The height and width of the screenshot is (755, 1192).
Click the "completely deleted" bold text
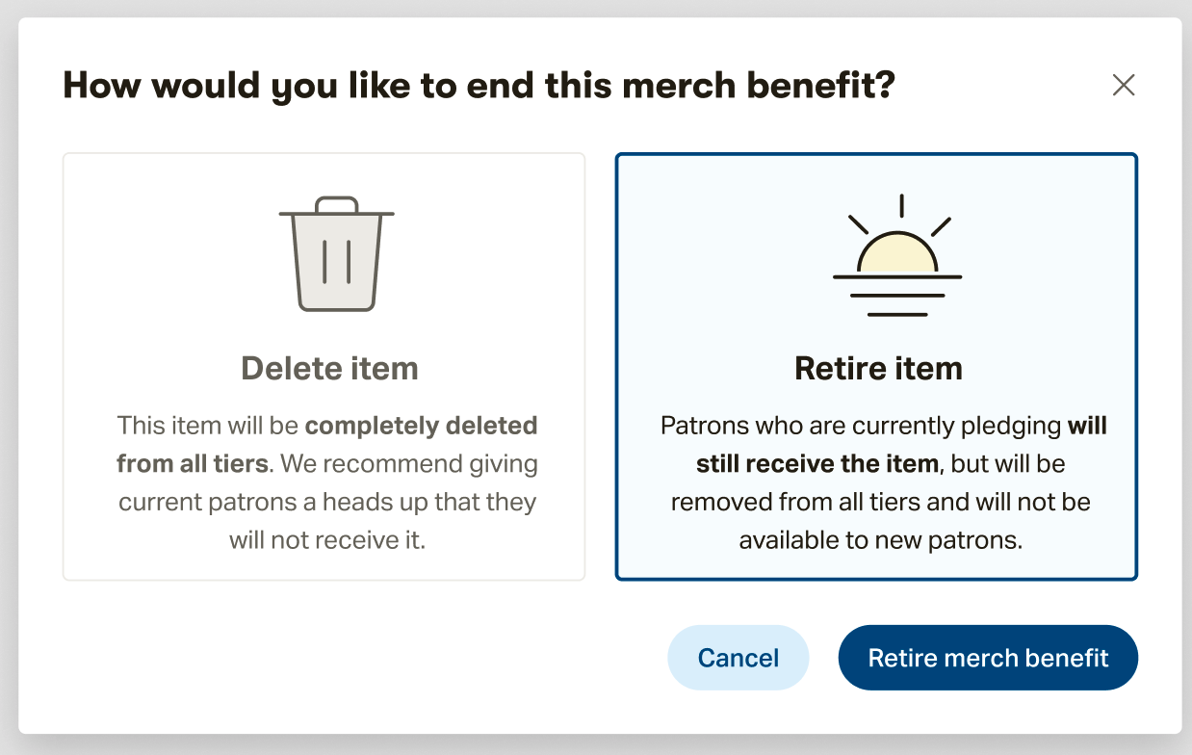tap(422, 426)
